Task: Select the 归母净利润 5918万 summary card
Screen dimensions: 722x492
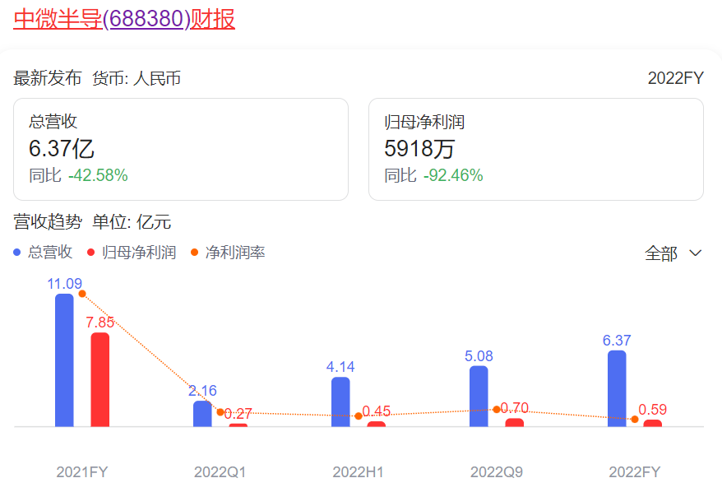Action: click(x=536, y=149)
